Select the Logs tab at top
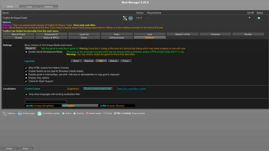The width and height of the screenshot is (269, 151). [29, 7]
